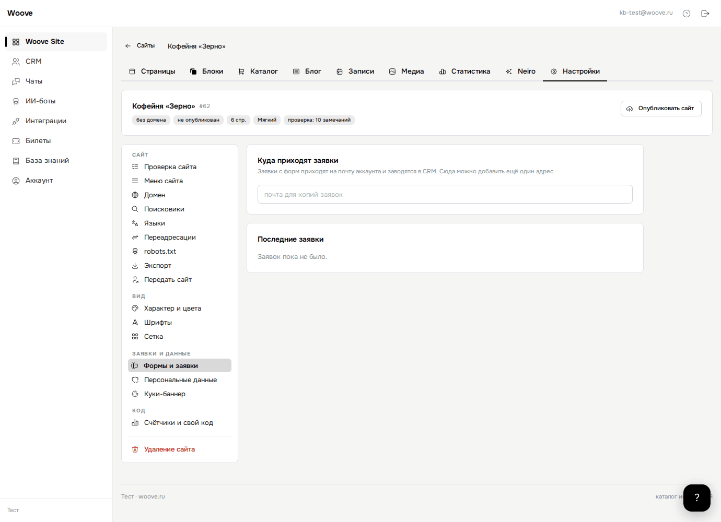The width and height of the screenshot is (721, 522).
Task: Open the help circle icon near email
Action: (687, 14)
